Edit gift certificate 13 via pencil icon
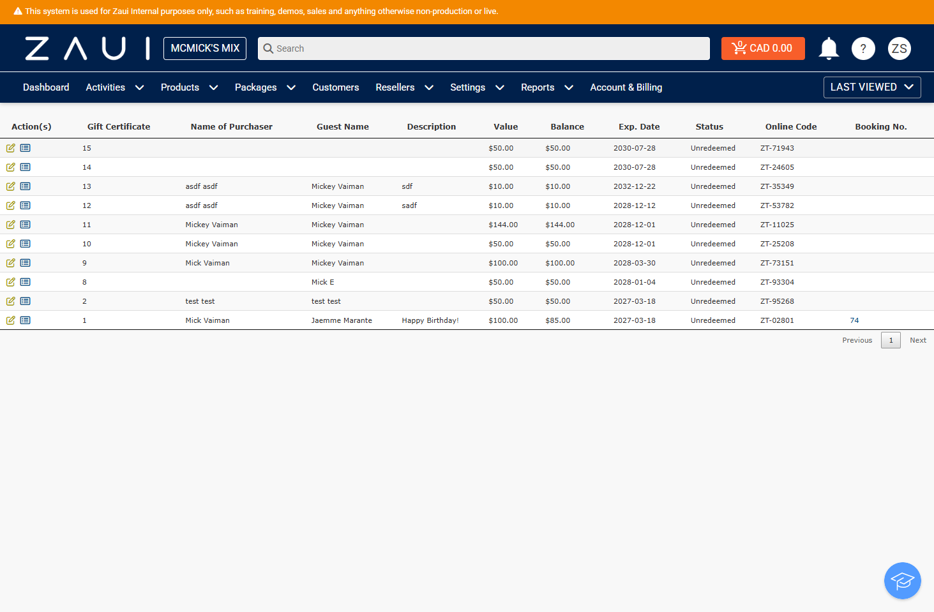Image resolution: width=934 pixels, height=612 pixels. (11, 186)
